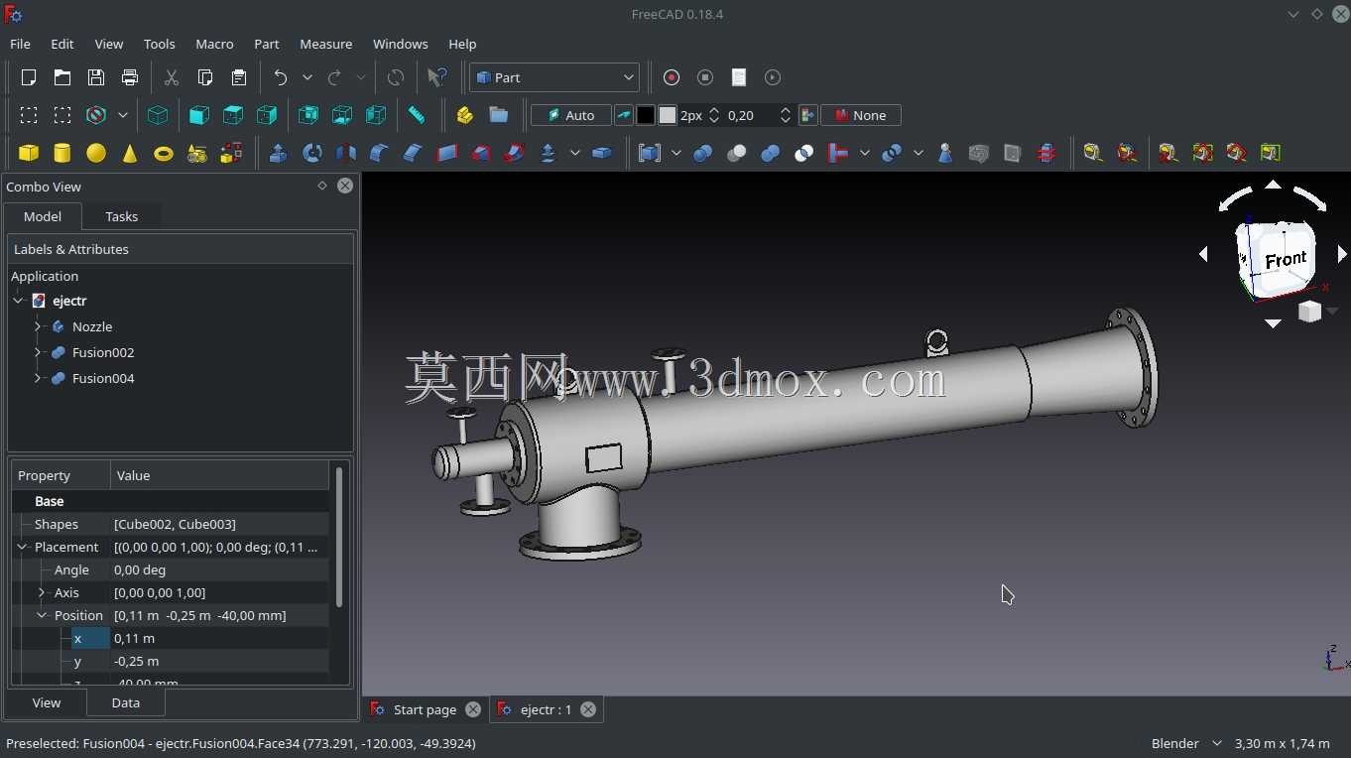Collapse the ejectr document tree node
Image resolution: width=1351 pixels, height=758 pixels.
point(19,301)
